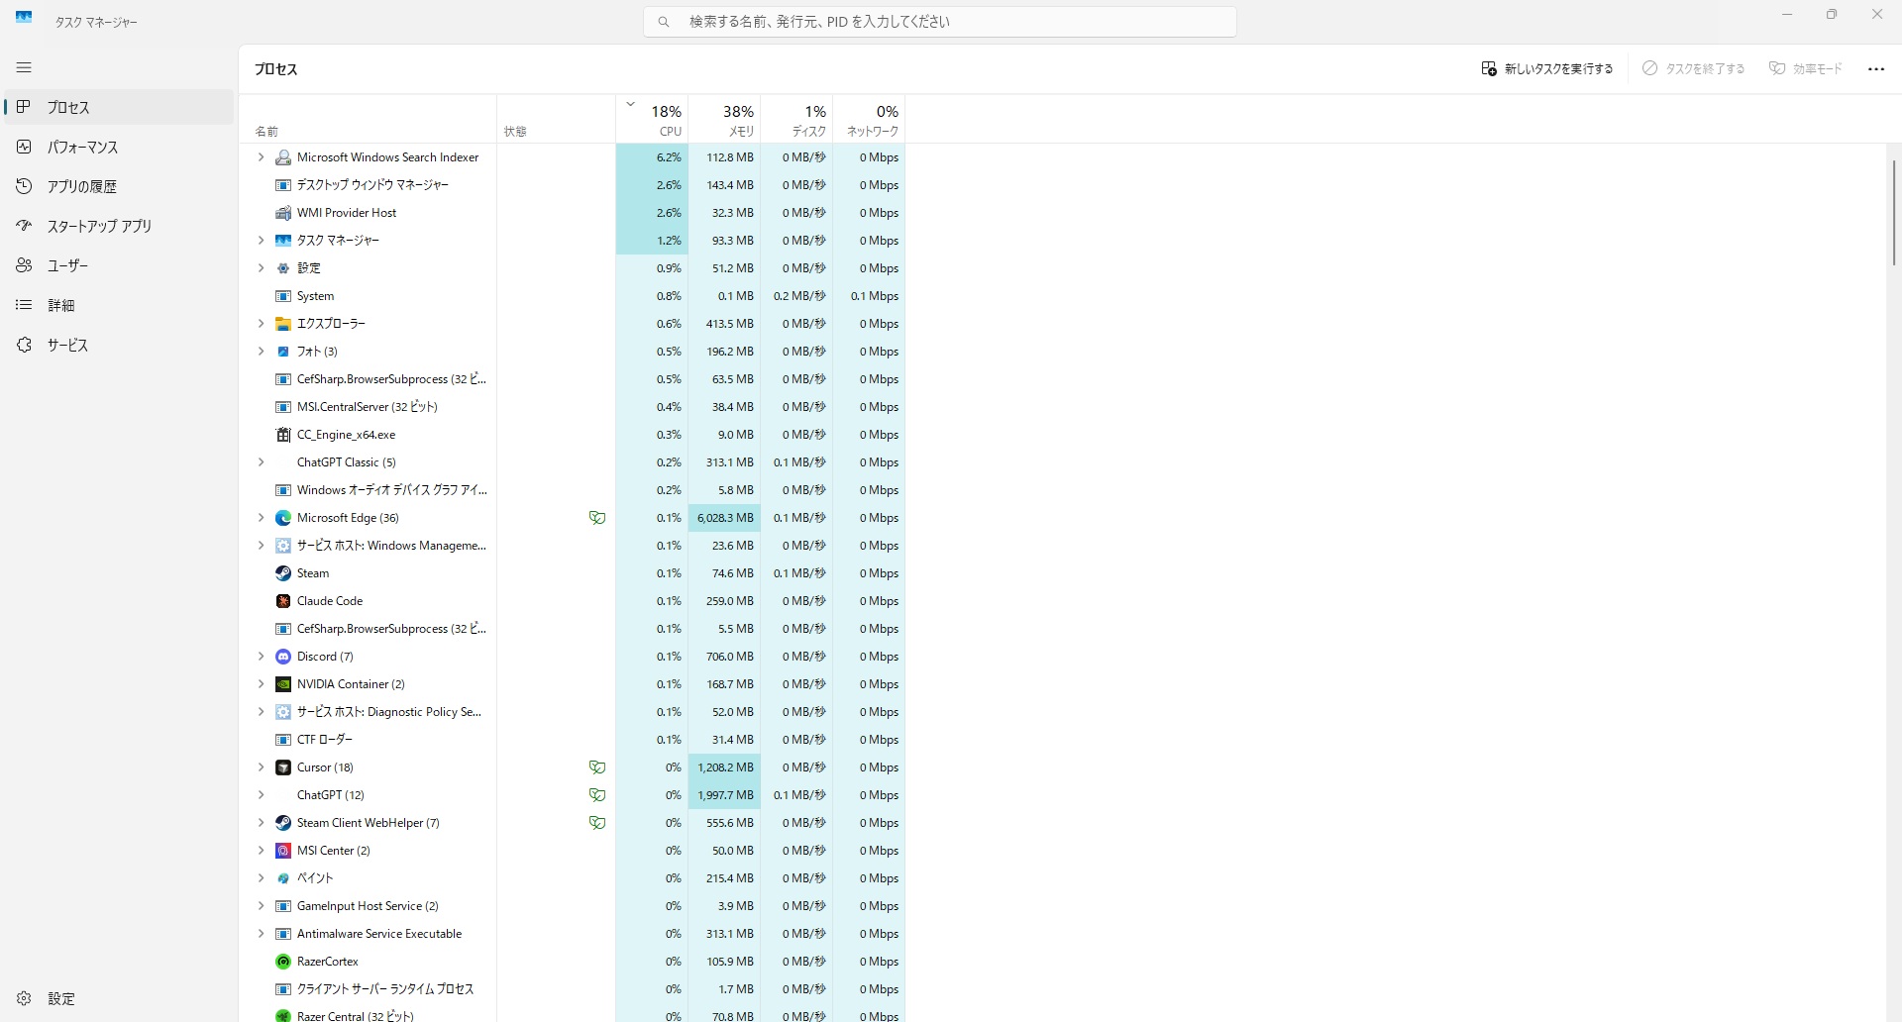Click the NVIDIA Container icon
This screenshot has width=1902, height=1022.
tap(282, 684)
